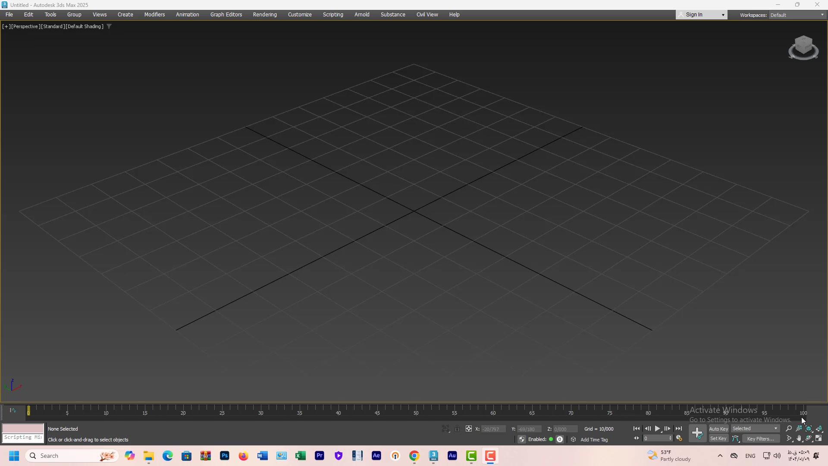Click the current frame number field
Image resolution: width=828 pixels, height=466 pixels.
pos(655,438)
